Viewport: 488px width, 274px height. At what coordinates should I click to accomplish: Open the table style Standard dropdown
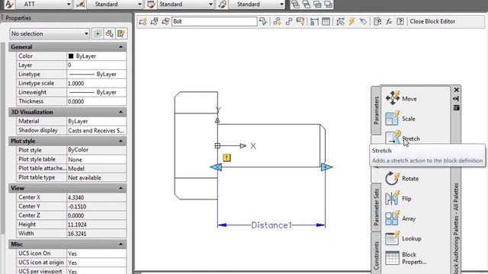coord(210,5)
